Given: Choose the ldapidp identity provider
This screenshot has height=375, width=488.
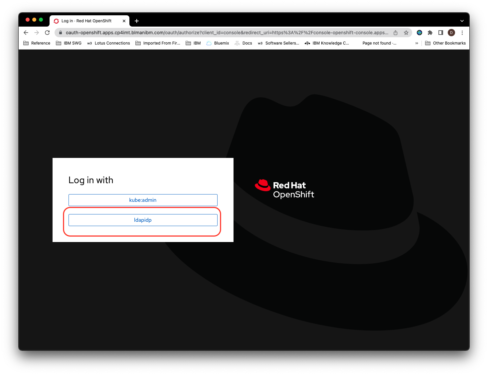Looking at the screenshot, I should 143,220.
